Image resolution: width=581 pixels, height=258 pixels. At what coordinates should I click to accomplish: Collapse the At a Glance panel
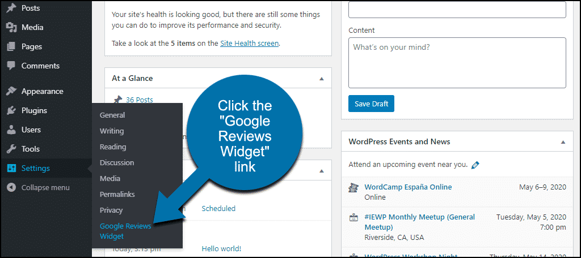[322, 78]
